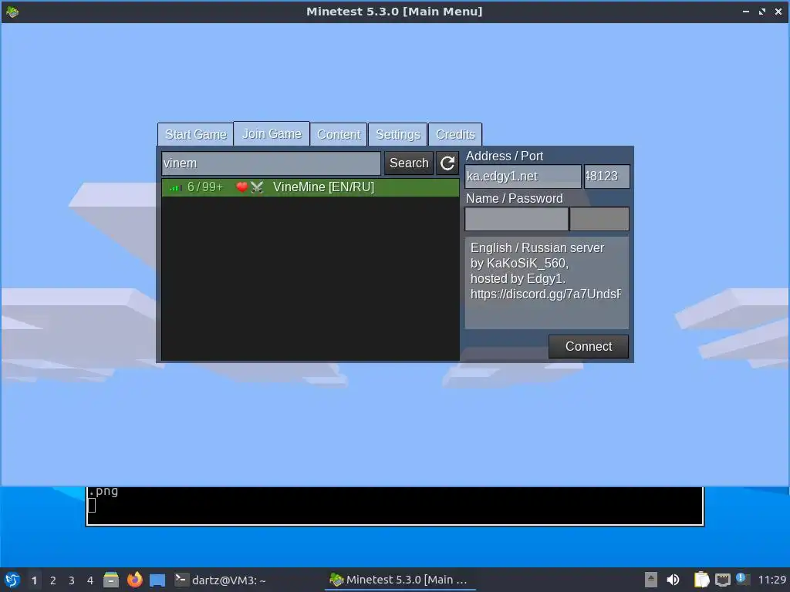Switch to the Content tab
This screenshot has height=592, width=790.
coord(339,134)
